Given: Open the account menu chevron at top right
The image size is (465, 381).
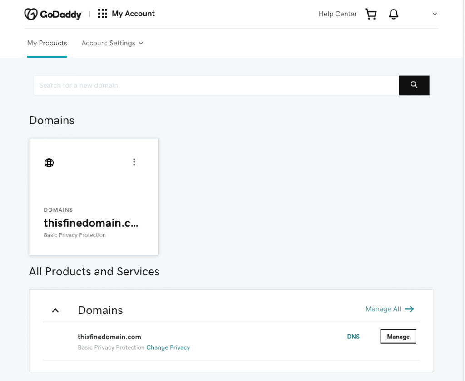Looking at the screenshot, I should 435,14.
